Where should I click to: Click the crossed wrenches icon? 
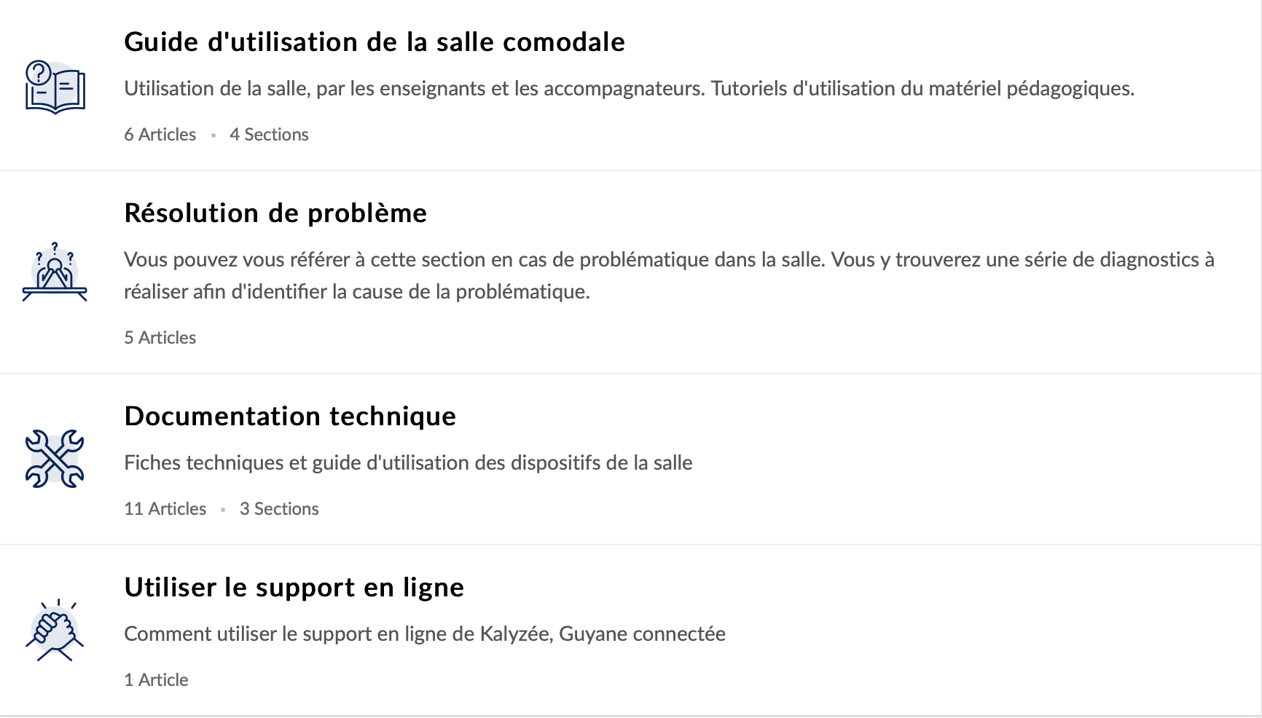(x=55, y=458)
